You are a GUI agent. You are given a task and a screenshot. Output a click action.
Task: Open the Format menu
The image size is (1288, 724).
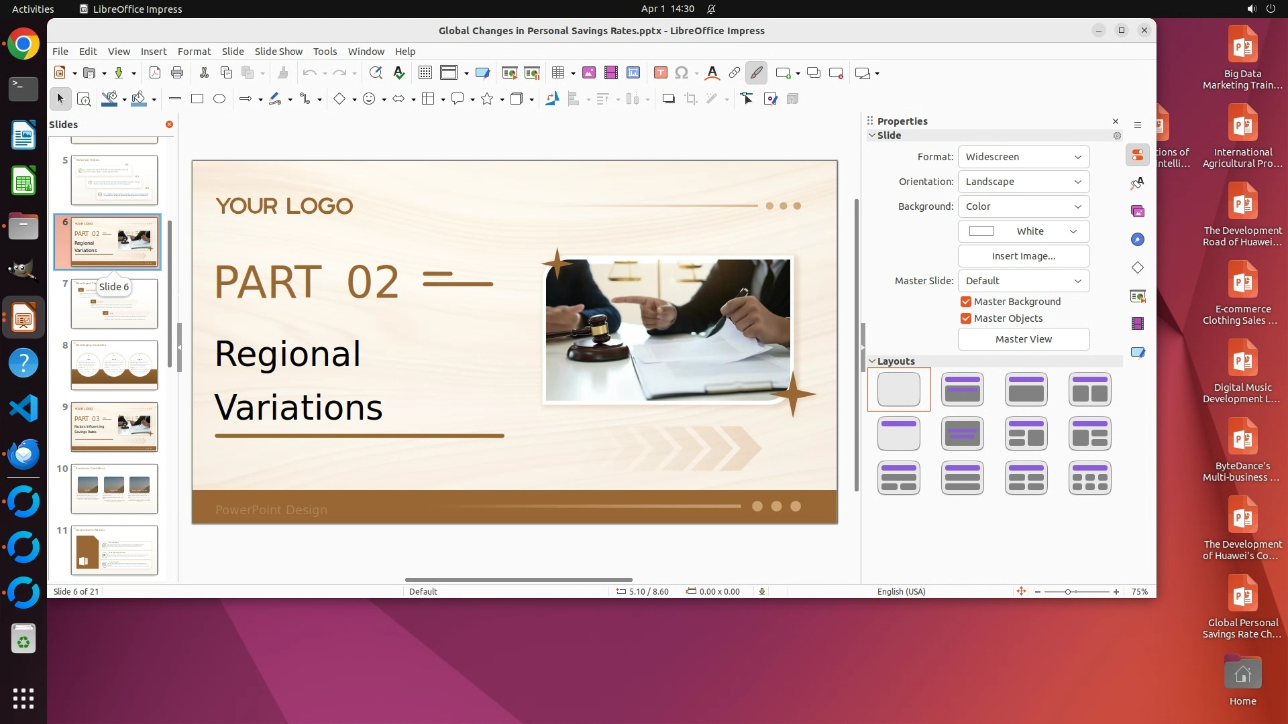[x=194, y=52]
